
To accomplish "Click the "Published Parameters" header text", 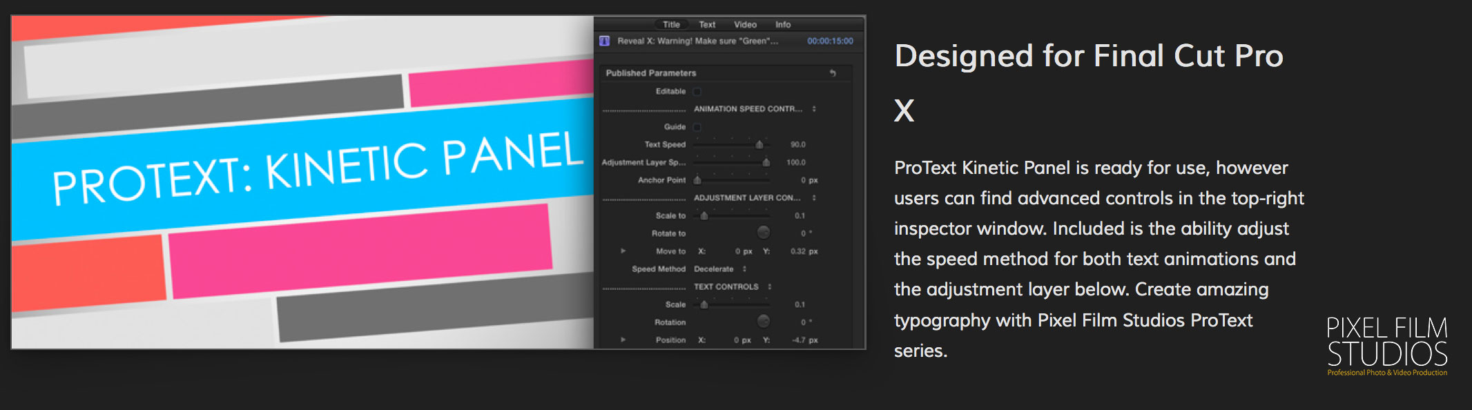I will (651, 73).
